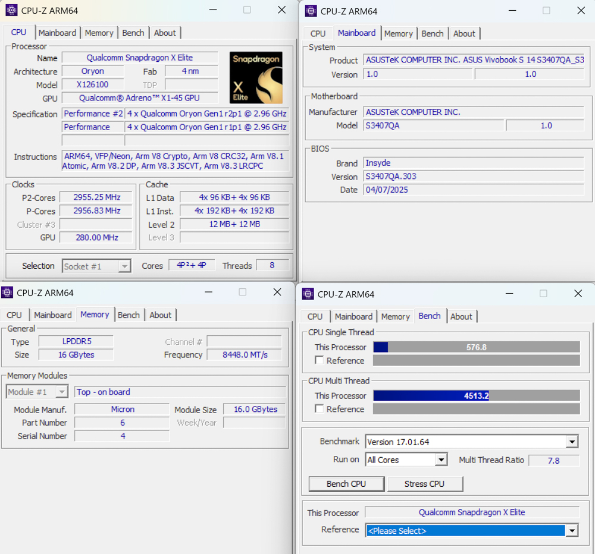595x554 pixels.
Task: Go to CPU tab in the Mainboard tab window
Action: [x=318, y=34]
